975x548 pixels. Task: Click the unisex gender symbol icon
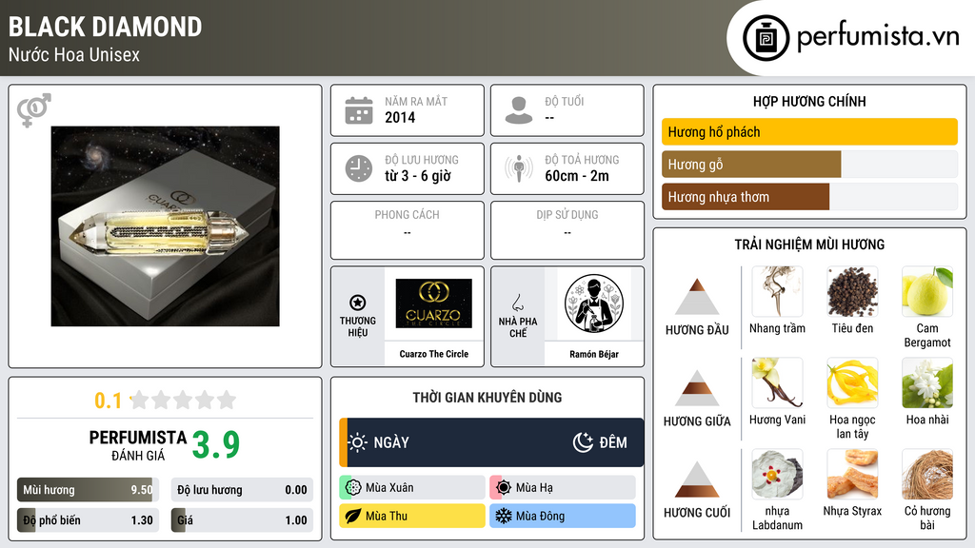(33, 110)
